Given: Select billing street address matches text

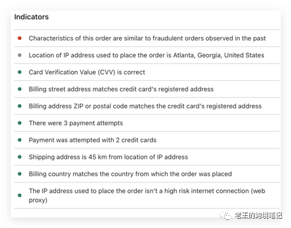Looking at the screenshot, I should coord(121,89).
